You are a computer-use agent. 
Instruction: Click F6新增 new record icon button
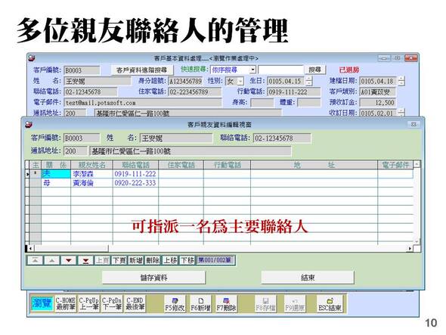coord(200,304)
